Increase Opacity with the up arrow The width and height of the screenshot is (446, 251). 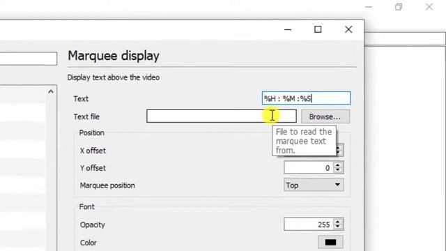338,222
